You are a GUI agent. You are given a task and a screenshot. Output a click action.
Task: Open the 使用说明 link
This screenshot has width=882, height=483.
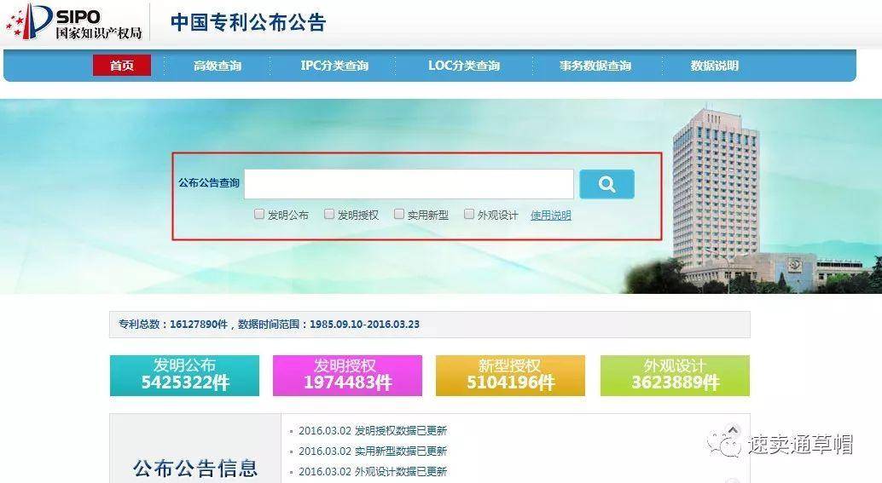click(551, 216)
